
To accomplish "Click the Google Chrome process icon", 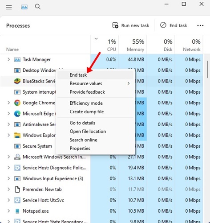I will point(17,103).
